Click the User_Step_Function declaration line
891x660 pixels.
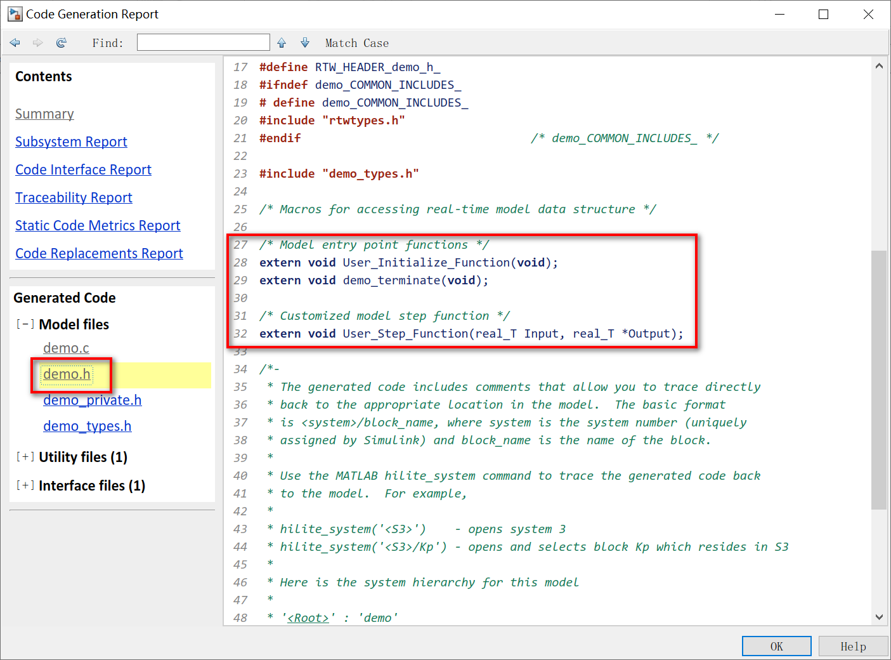coord(471,334)
